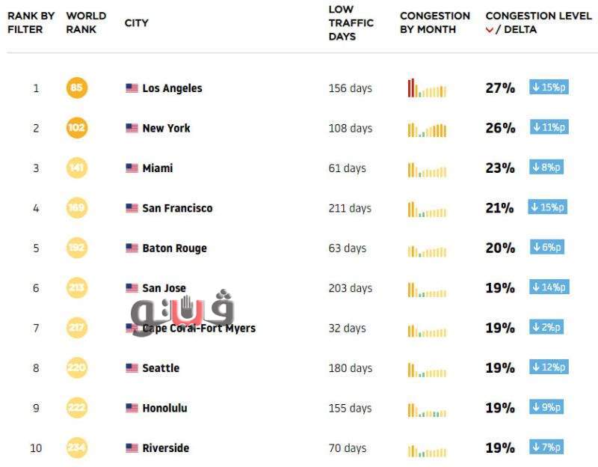Click Los Angeles congestion by month chart
598x467 pixels.
pyautogui.click(x=427, y=88)
